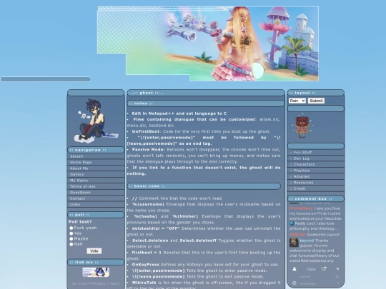Select the "Fuck yeah" poll option
The width and height of the screenshot is (386, 289).
coord(71,228)
